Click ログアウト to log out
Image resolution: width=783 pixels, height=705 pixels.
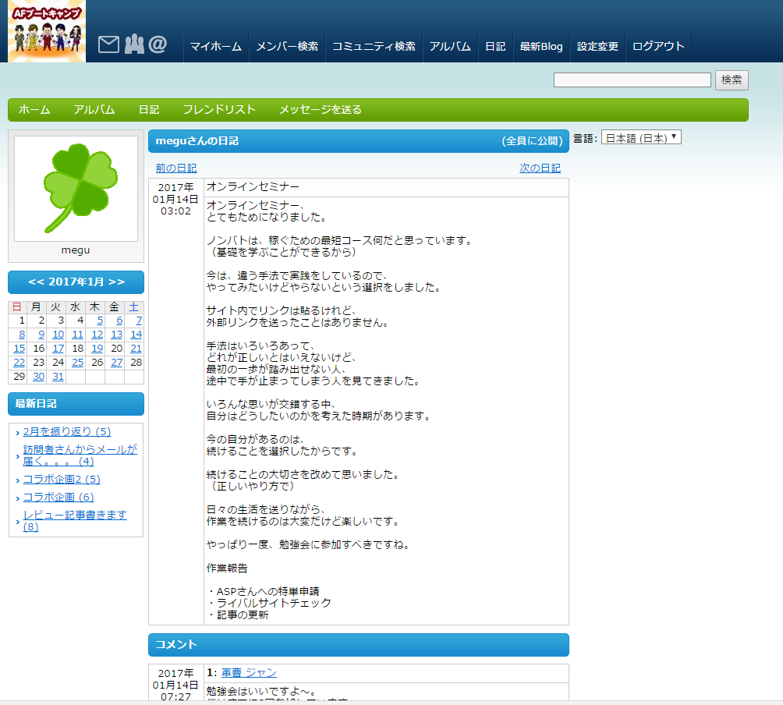tap(658, 47)
